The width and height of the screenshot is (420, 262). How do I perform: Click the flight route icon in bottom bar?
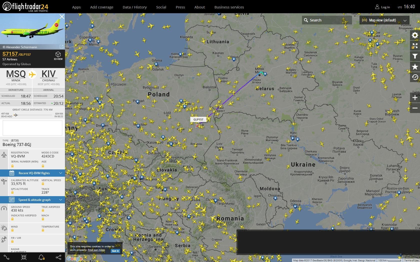pos(7,257)
